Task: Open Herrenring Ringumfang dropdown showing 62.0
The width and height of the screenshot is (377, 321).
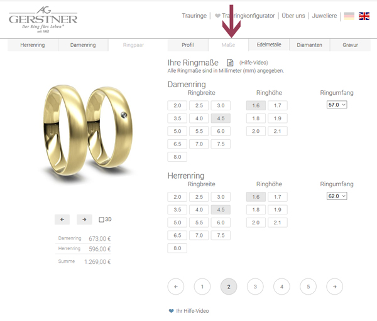Action: click(x=337, y=196)
